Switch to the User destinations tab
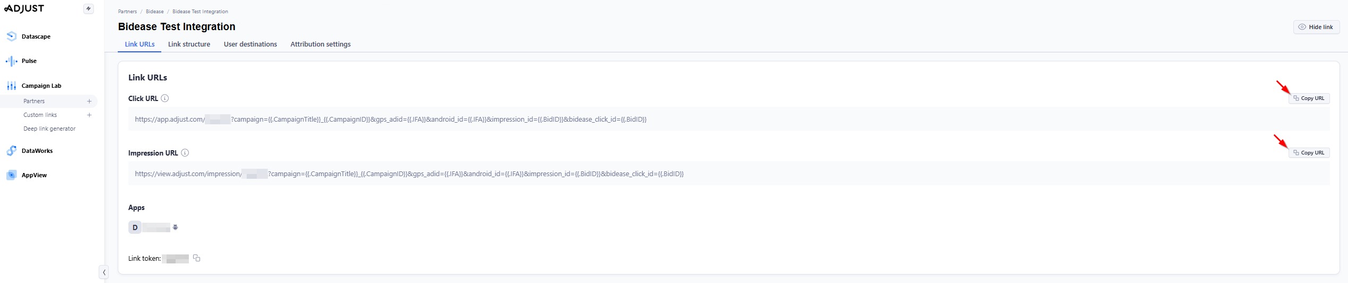This screenshot has width=1348, height=283. pyautogui.click(x=250, y=44)
